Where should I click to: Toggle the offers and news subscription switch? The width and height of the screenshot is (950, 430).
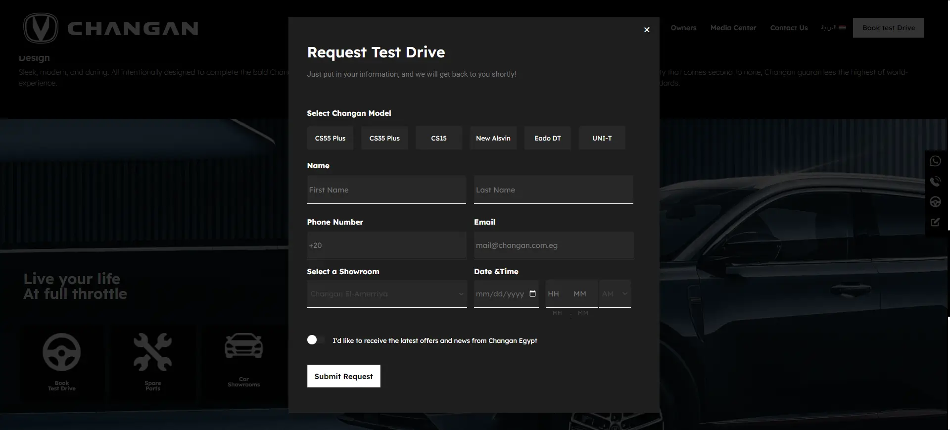316,340
